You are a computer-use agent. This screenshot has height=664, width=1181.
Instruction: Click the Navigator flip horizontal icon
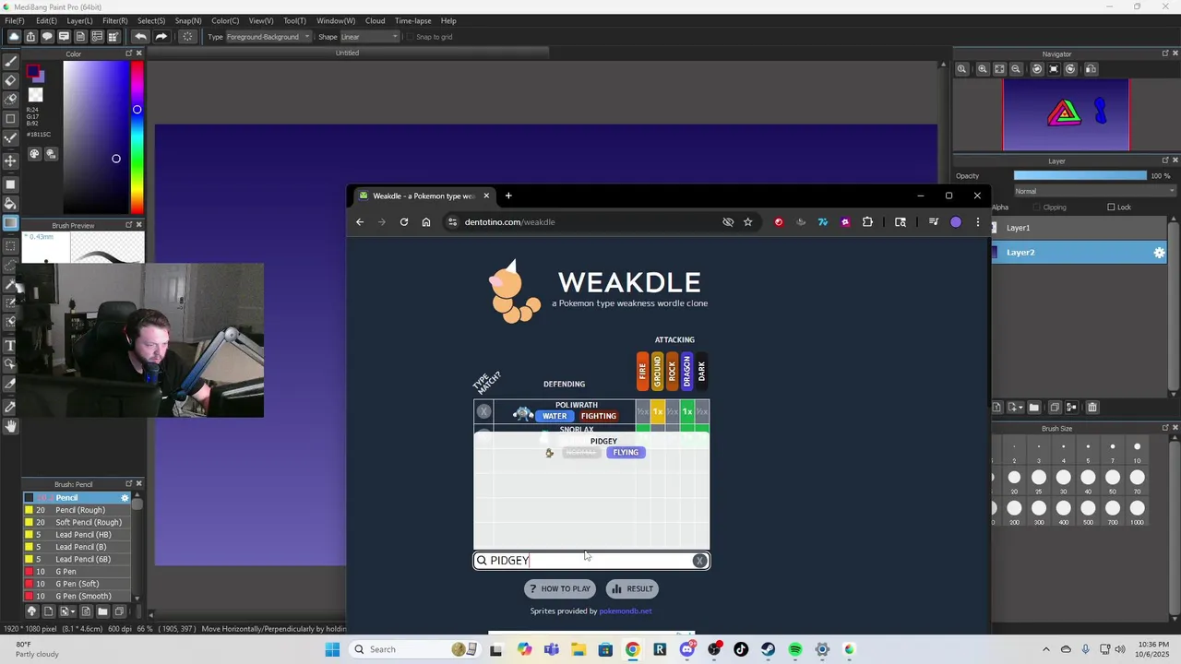1091,69
